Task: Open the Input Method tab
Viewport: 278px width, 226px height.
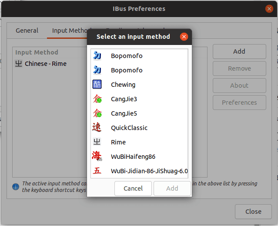Action: pyautogui.click(x=70, y=31)
